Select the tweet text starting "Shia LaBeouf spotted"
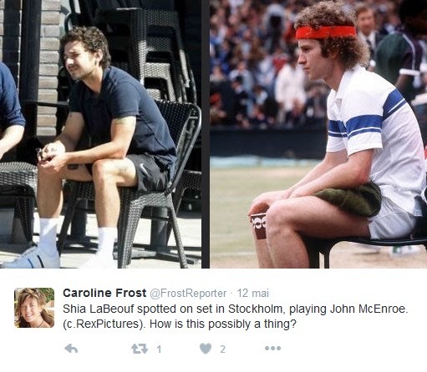 (x=236, y=316)
